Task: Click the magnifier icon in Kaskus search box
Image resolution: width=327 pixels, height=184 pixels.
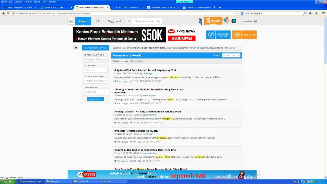Action: coord(159,21)
